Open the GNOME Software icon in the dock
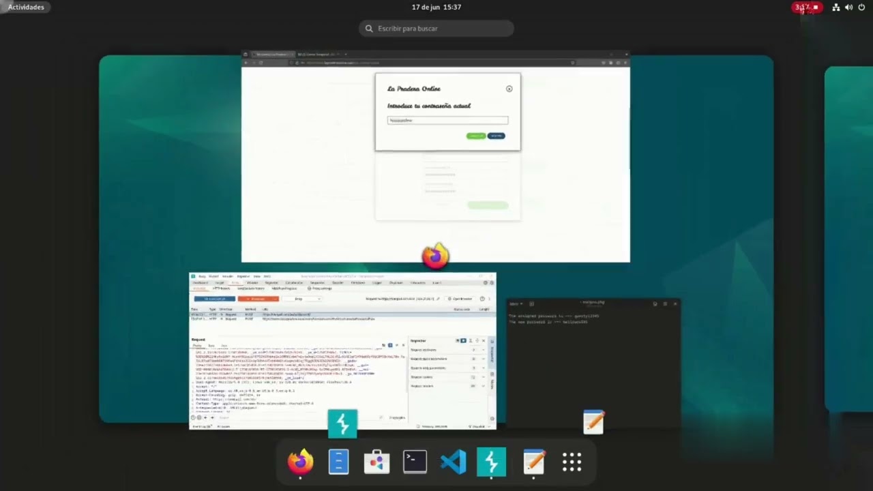This screenshot has width=873, height=491. [376, 462]
